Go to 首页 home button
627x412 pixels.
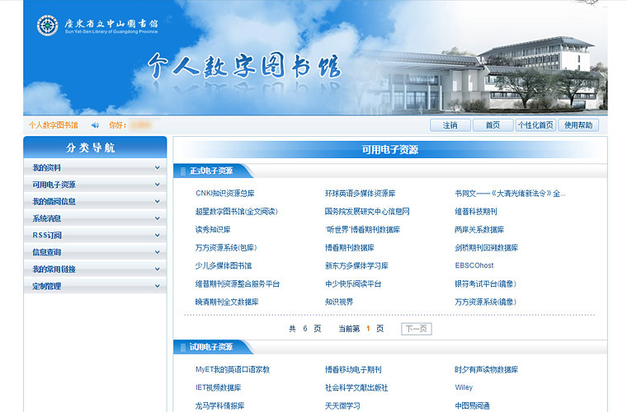(x=493, y=125)
